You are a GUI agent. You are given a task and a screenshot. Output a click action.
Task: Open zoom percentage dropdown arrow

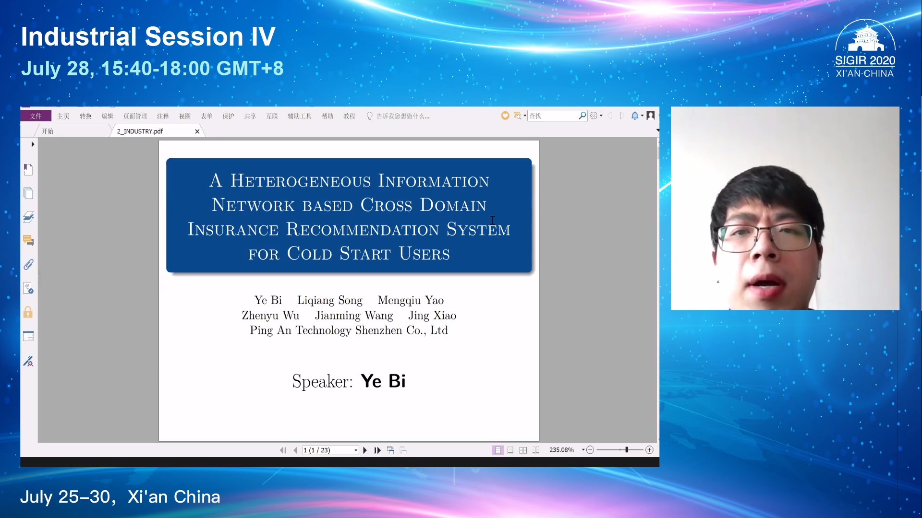(583, 450)
